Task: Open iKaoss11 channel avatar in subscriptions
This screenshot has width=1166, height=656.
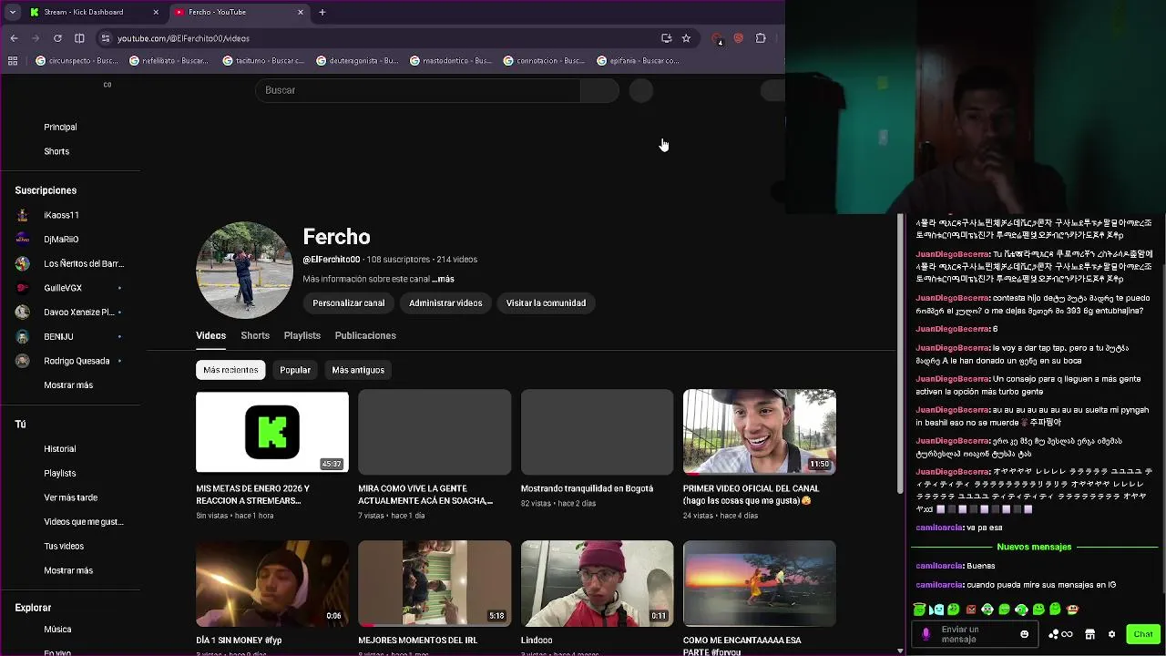Action: coord(23,215)
